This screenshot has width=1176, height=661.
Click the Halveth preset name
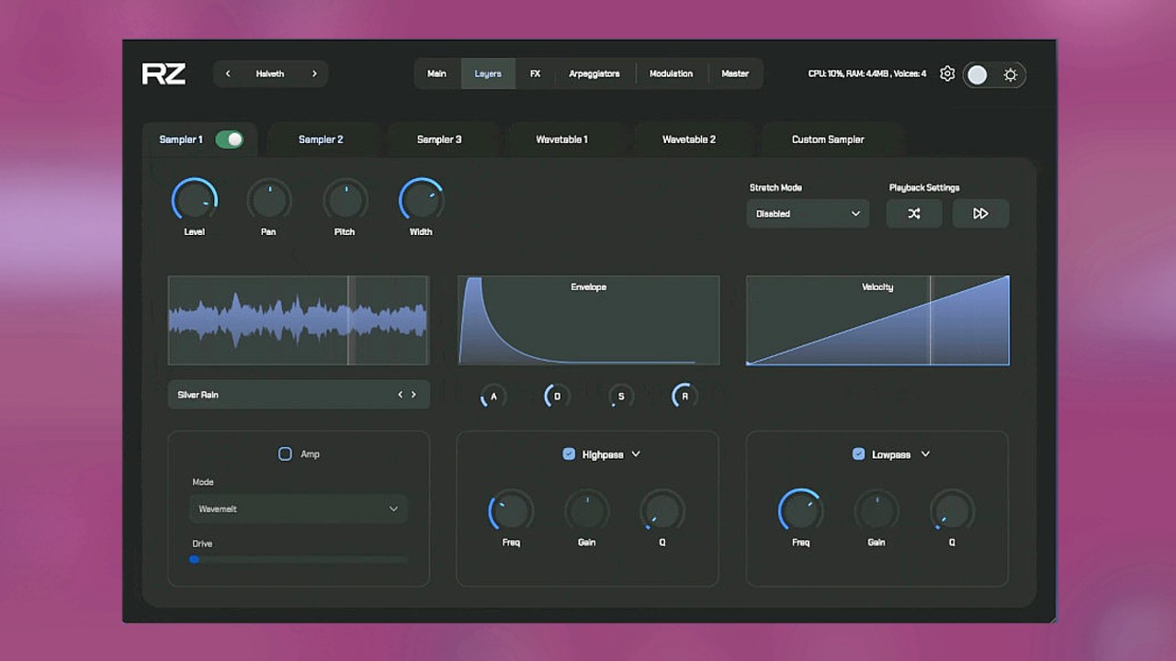pos(270,73)
